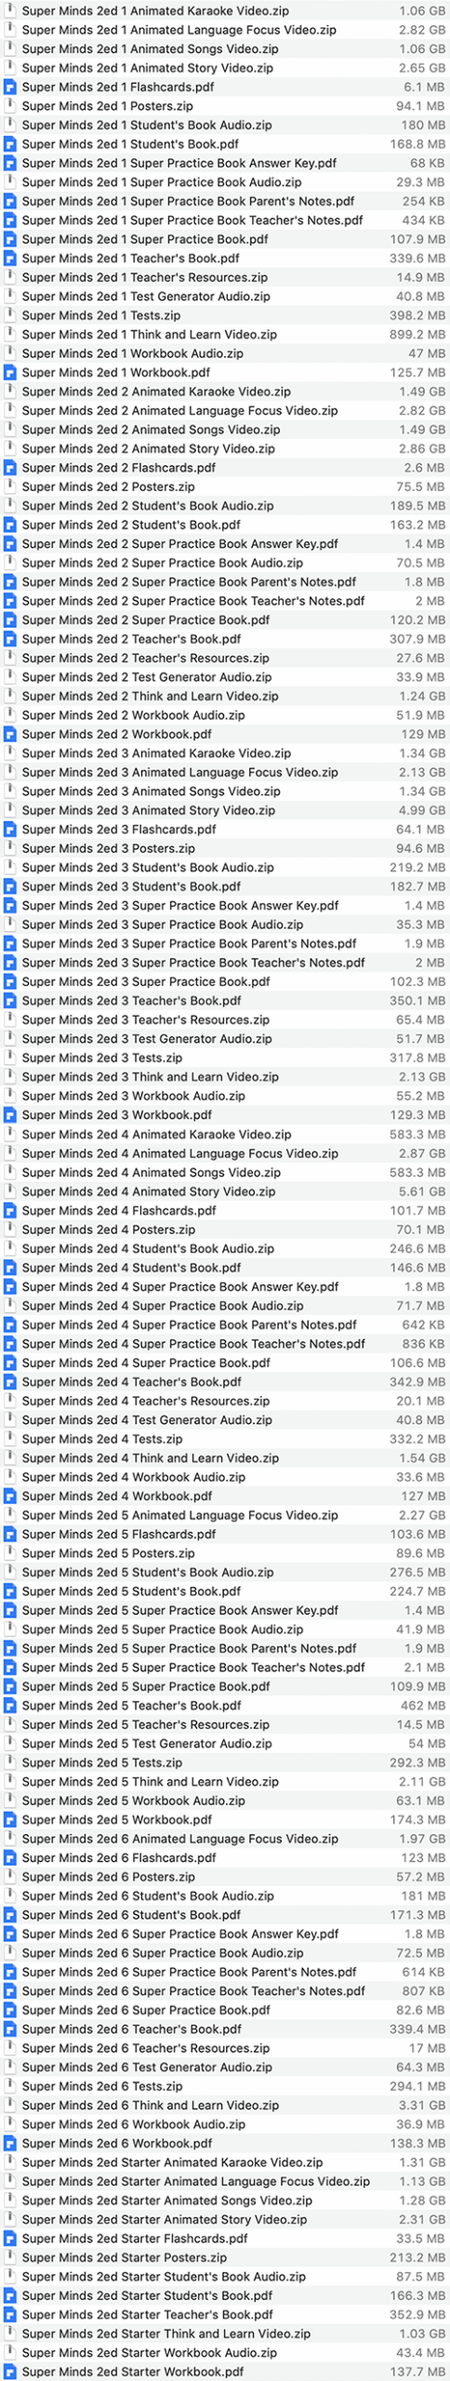Select Super Minds 2ed 4 Test Generator Audio.zip
The width and height of the screenshot is (450, 2381).
[225, 1420]
